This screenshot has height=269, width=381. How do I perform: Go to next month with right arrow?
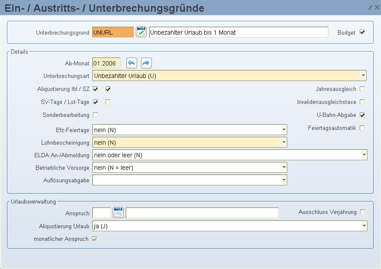[x=146, y=63]
